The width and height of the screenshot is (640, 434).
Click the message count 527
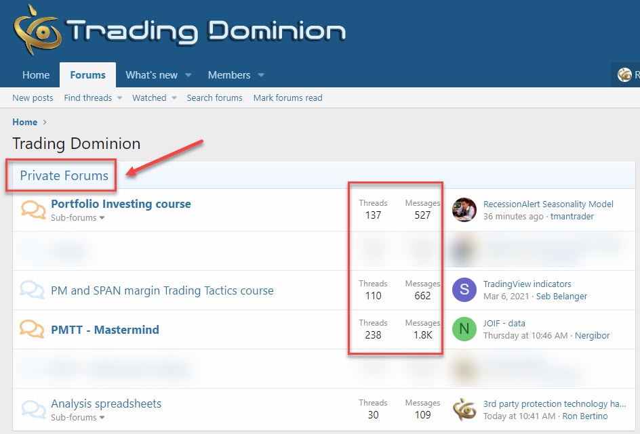tap(422, 215)
